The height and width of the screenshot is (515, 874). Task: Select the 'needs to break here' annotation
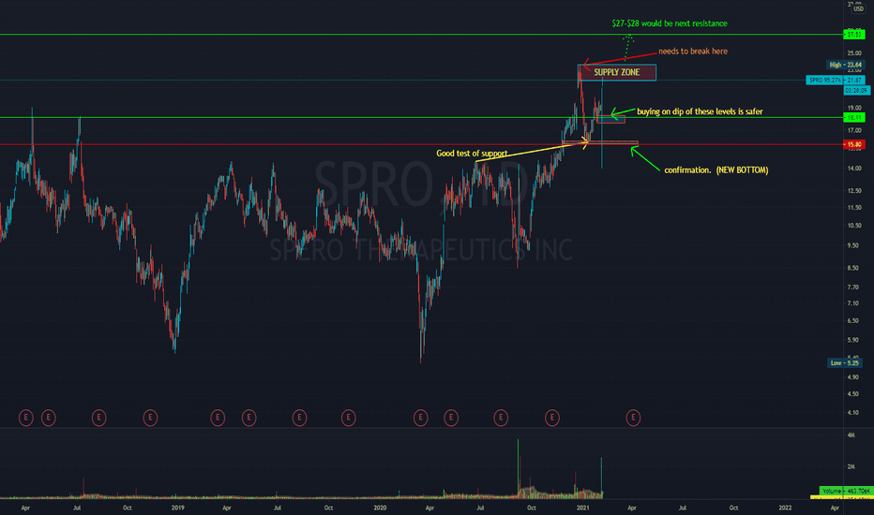coord(693,51)
